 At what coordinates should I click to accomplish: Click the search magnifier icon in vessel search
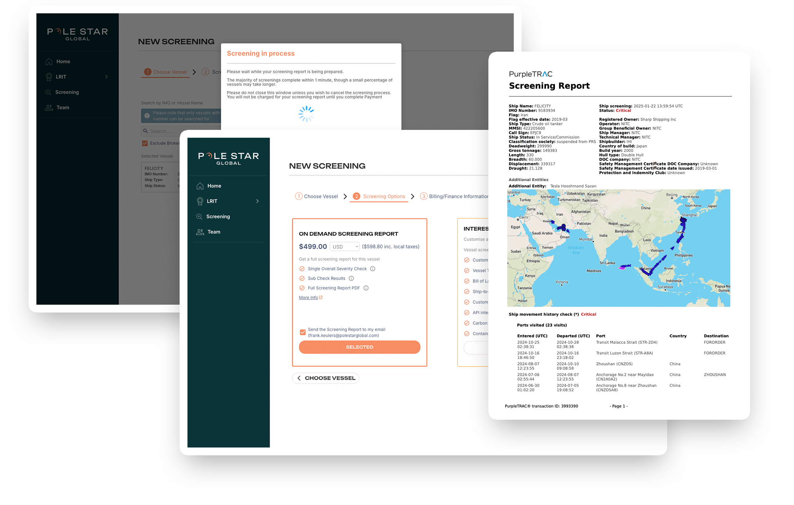(x=146, y=131)
